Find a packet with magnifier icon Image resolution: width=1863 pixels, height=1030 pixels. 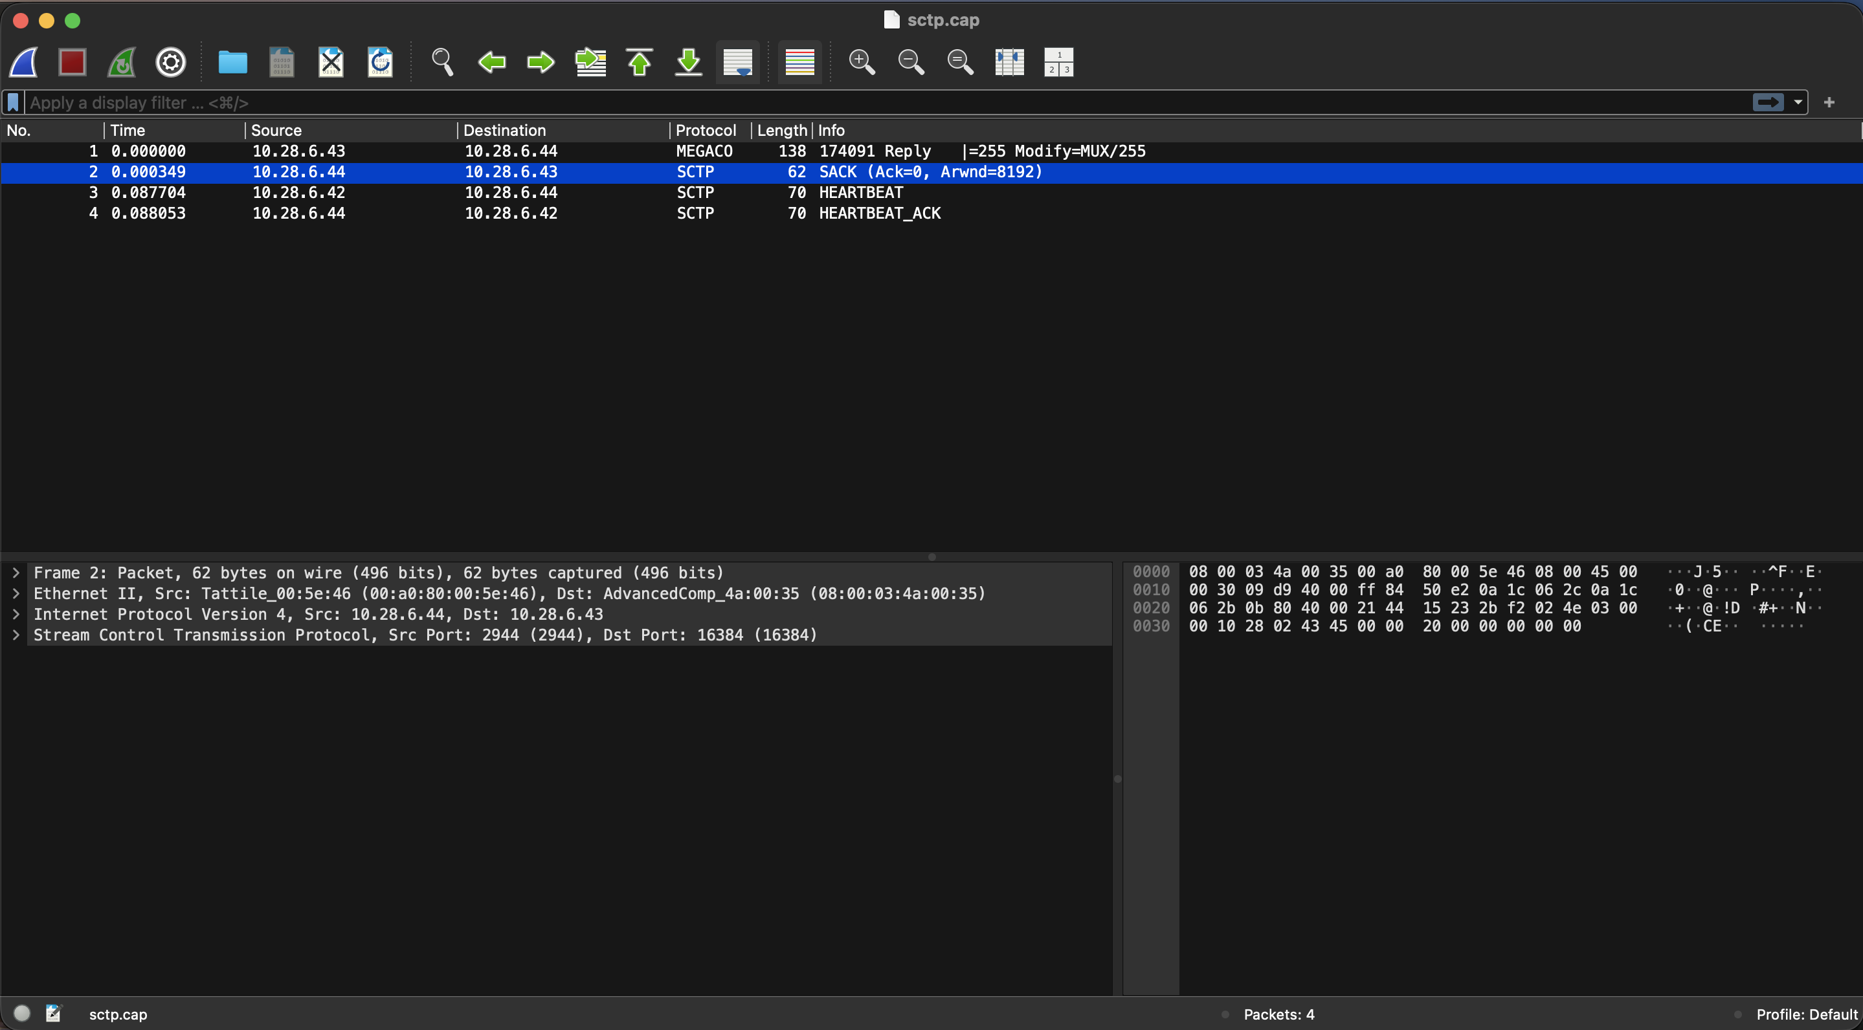442,62
